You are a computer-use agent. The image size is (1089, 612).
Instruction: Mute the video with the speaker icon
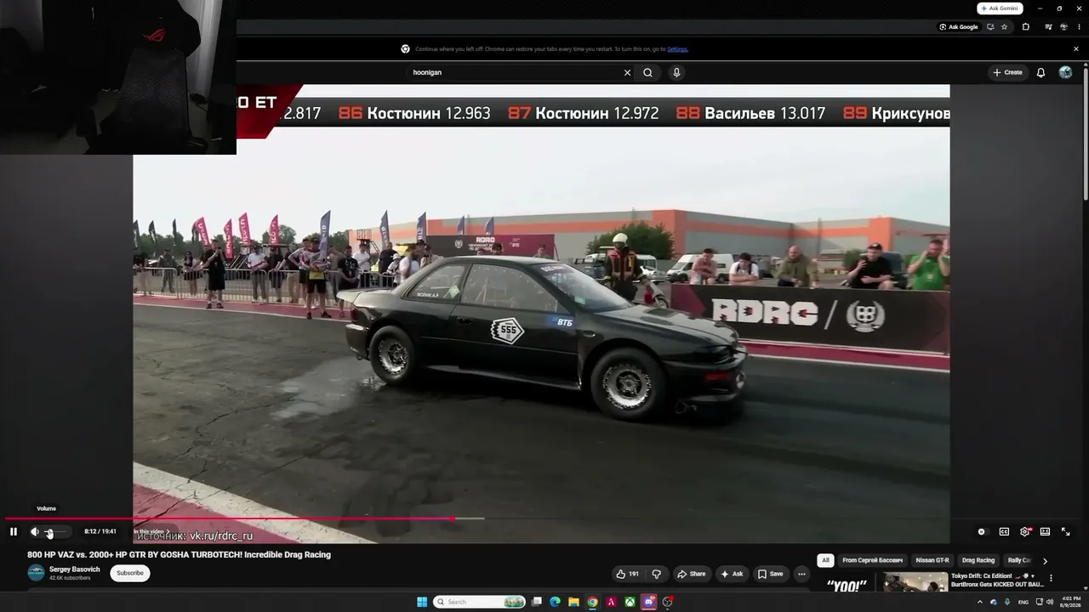(x=35, y=532)
